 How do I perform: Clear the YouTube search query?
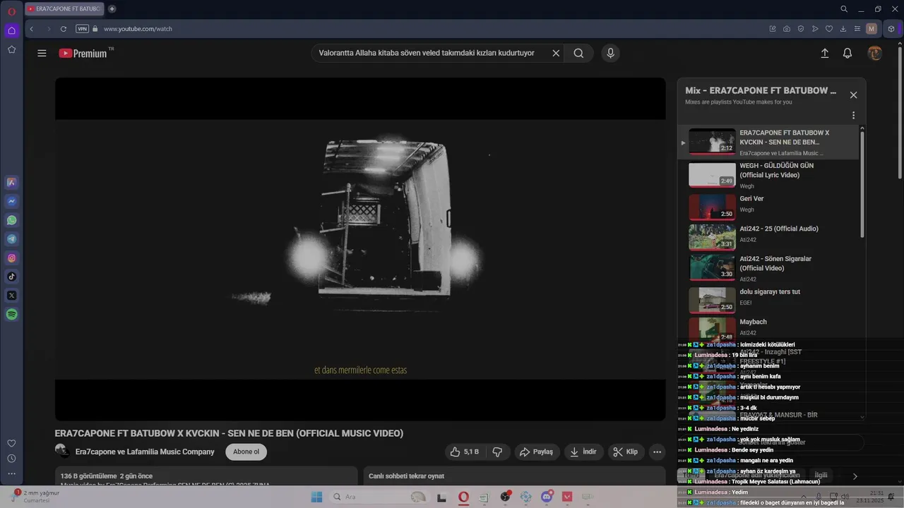[x=556, y=53]
